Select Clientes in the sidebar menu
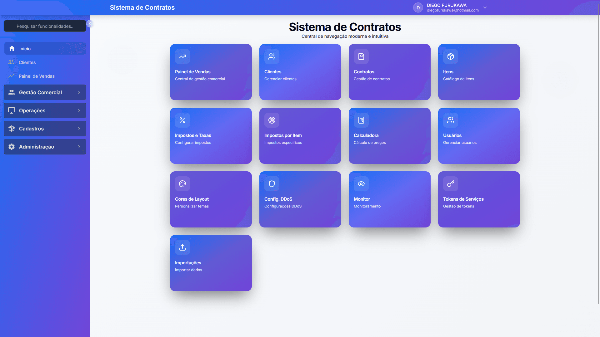600x337 pixels. click(27, 62)
